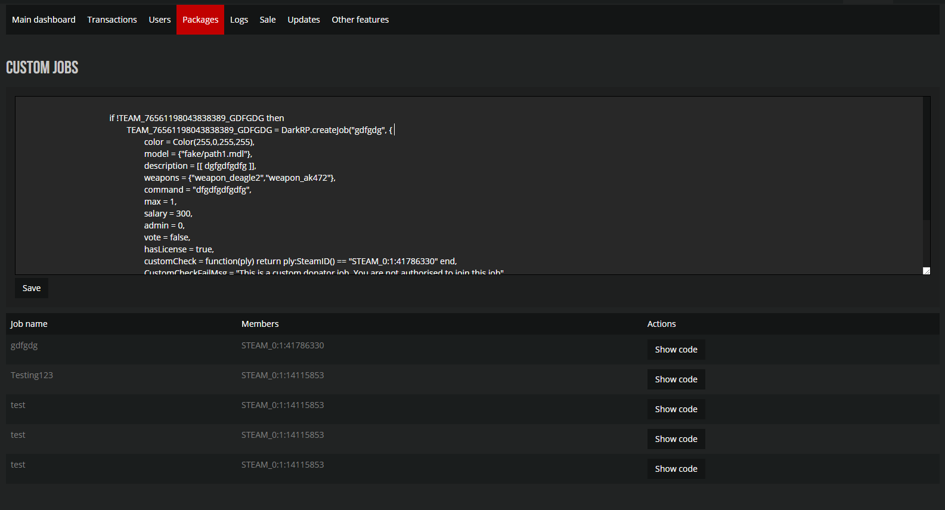
Task: Show code for the last test job
Action: click(x=676, y=469)
